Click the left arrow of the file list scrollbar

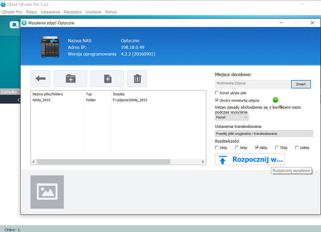point(34,162)
